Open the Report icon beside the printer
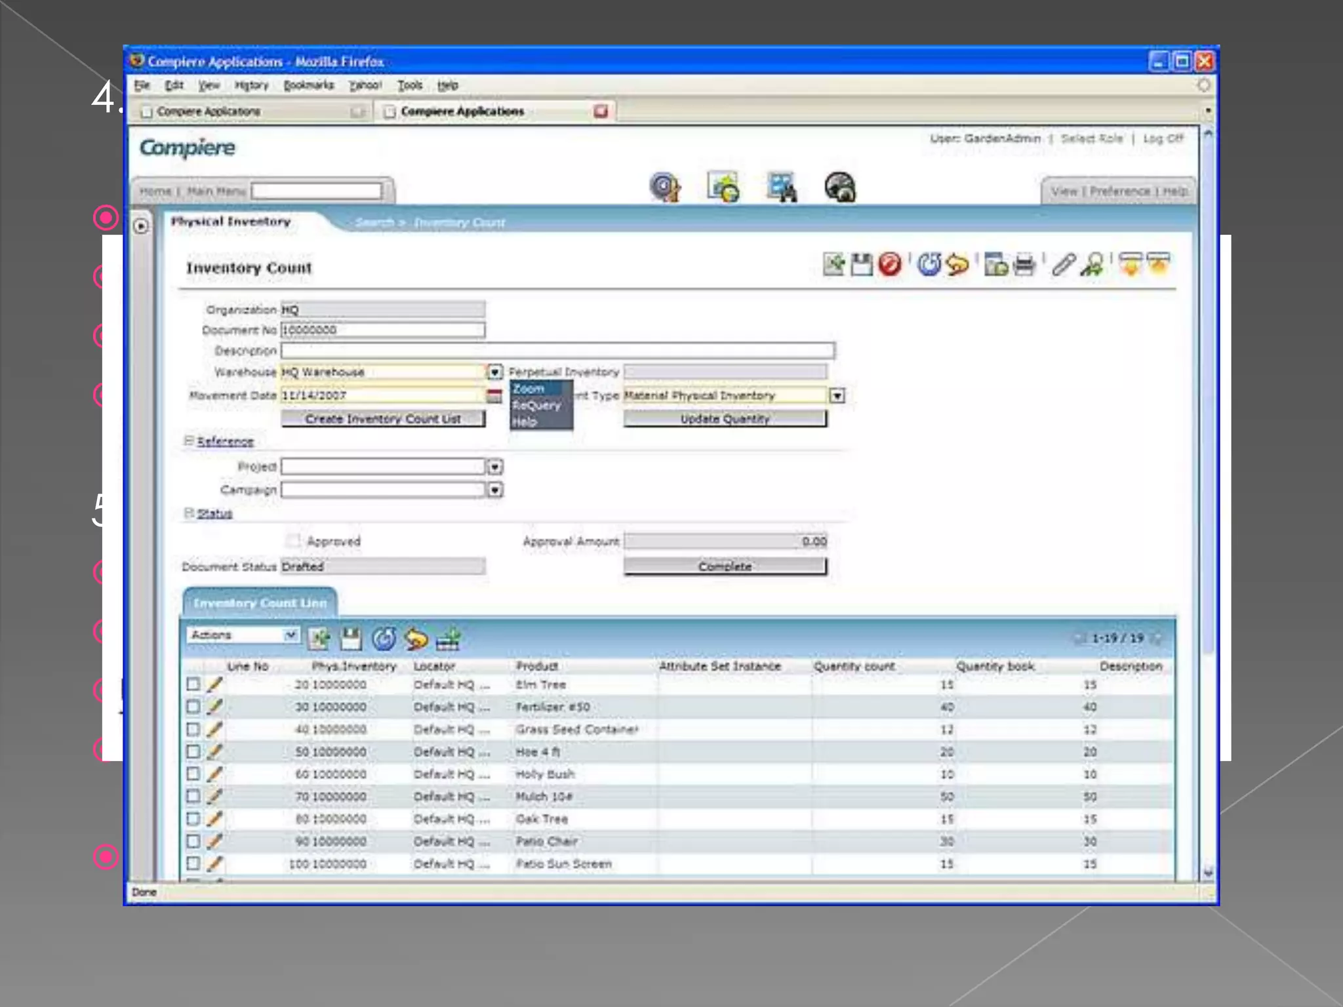This screenshot has height=1007, width=1343. (996, 265)
